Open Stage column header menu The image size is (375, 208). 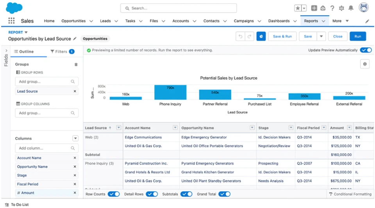pos(291,128)
